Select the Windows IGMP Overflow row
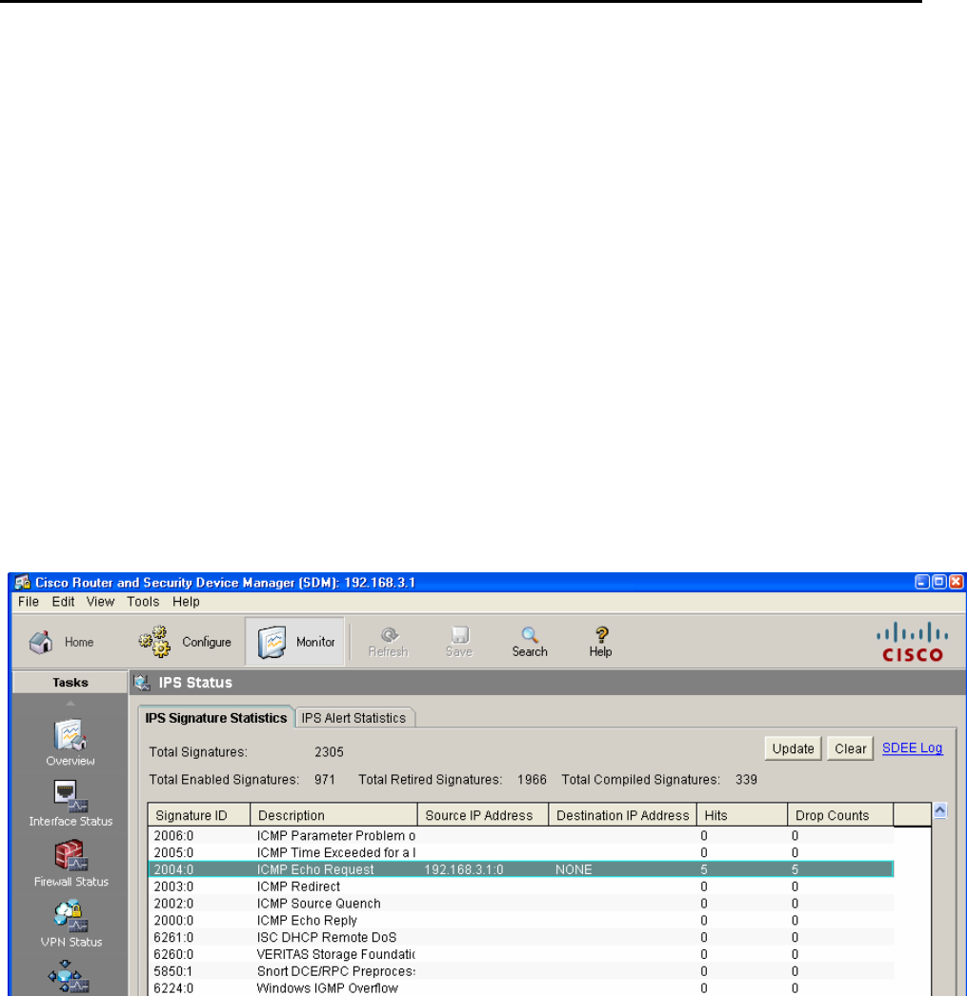The width and height of the screenshot is (967, 996). (x=521, y=988)
